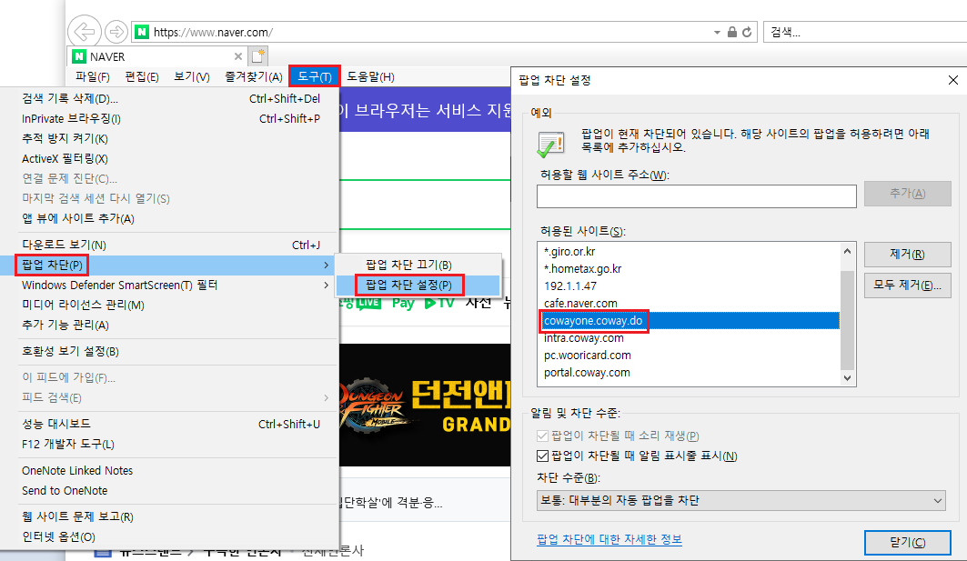Select pc.wooricard.com in allowed sites
The image size is (967, 561).
click(x=689, y=356)
